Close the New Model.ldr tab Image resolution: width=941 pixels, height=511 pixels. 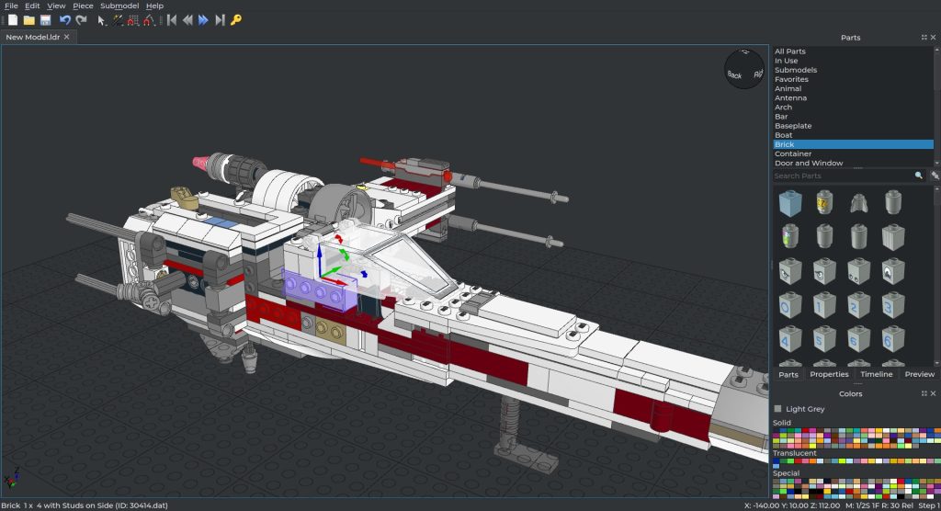pyautogui.click(x=66, y=37)
